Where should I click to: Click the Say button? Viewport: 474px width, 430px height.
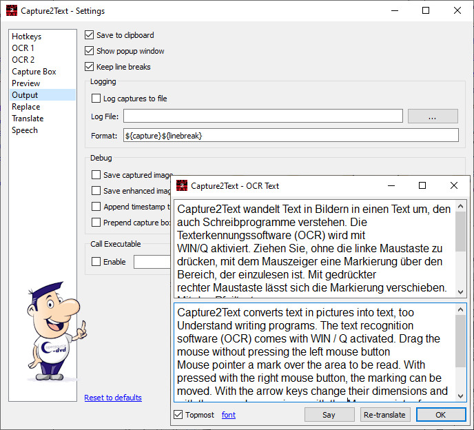(x=329, y=415)
